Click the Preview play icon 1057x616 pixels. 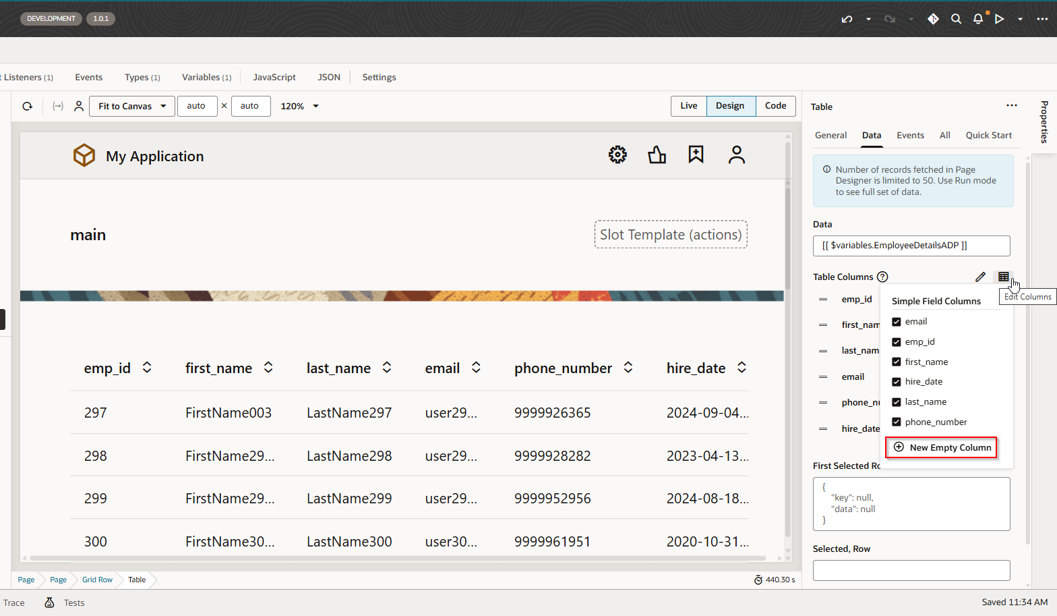point(1000,19)
